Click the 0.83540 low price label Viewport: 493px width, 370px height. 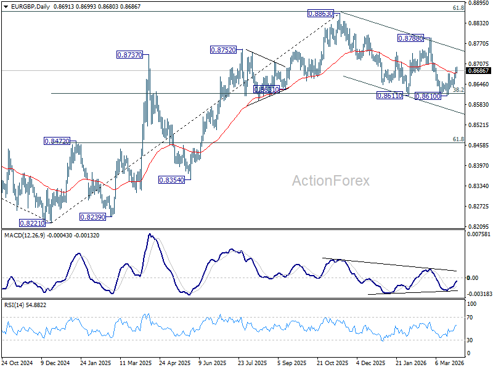[x=172, y=180]
